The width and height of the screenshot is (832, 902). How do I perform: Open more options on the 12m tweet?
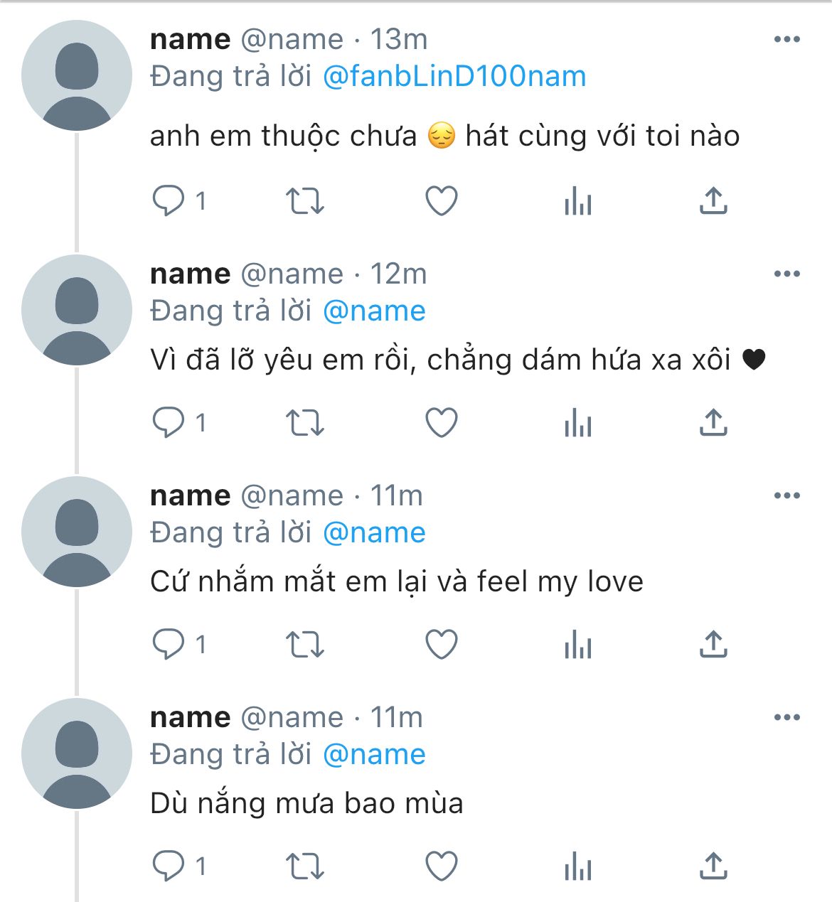coord(786,274)
